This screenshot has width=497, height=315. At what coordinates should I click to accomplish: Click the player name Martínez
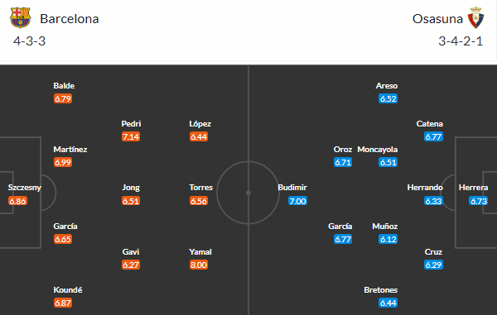[70, 150]
